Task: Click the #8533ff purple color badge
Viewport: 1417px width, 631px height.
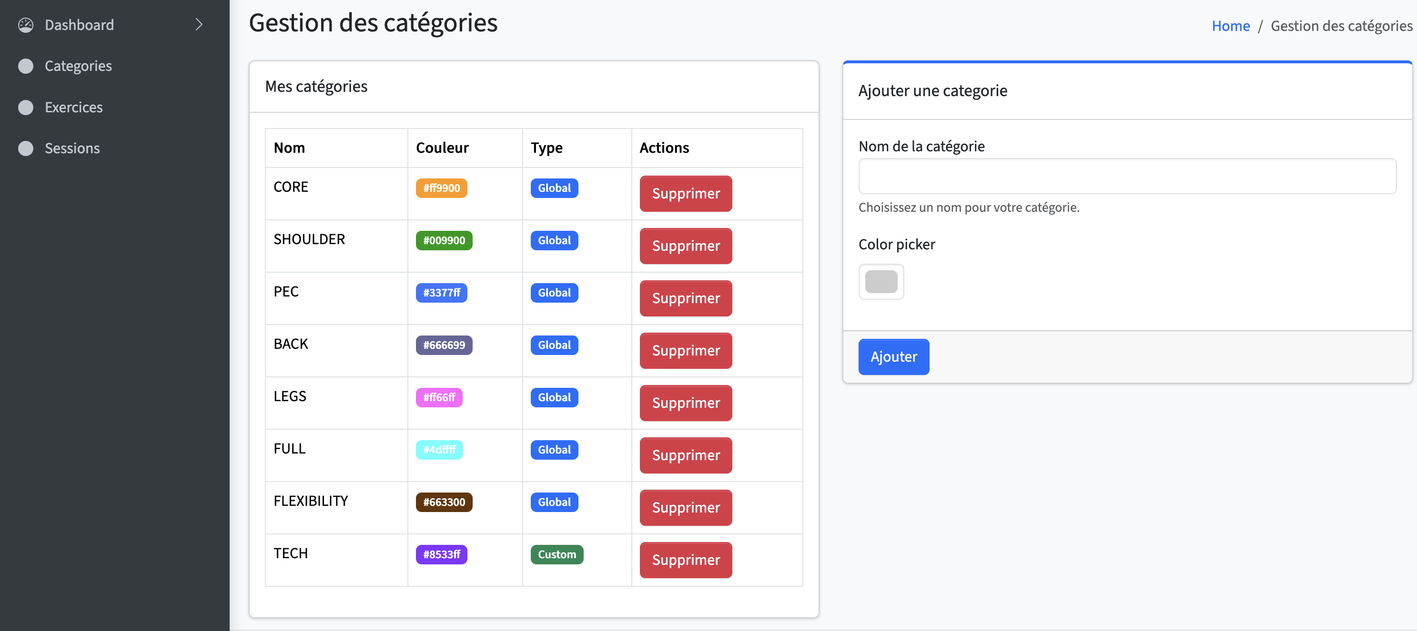Action: [x=441, y=554]
